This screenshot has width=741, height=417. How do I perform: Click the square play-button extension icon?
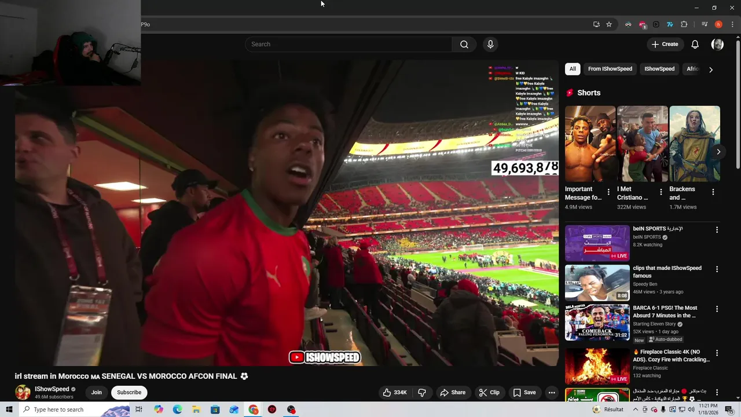click(x=656, y=24)
